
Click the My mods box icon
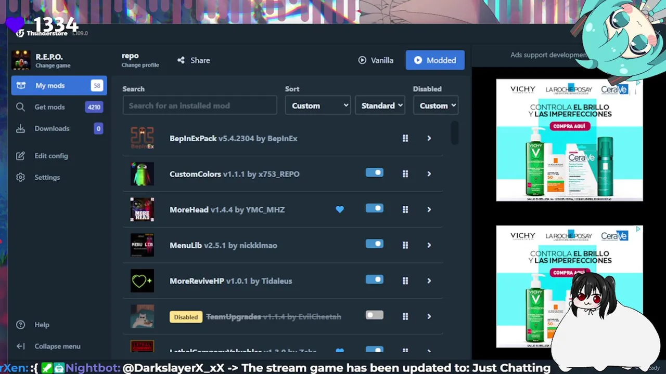21,86
